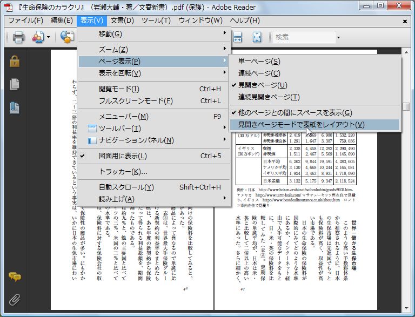Click the security padlock icon in sidebar
415x317 pixels.
click(15, 61)
